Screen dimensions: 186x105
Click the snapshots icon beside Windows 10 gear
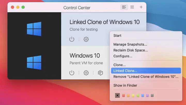click(100, 73)
